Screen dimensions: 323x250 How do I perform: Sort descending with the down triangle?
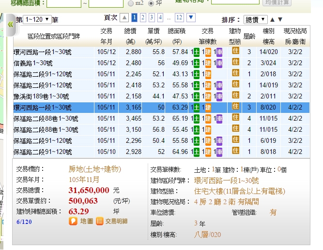coord(280,20)
